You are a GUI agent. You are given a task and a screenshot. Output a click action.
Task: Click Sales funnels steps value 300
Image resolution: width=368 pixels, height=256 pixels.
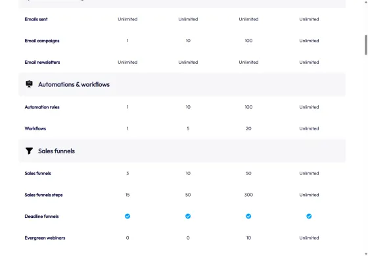coord(248,195)
